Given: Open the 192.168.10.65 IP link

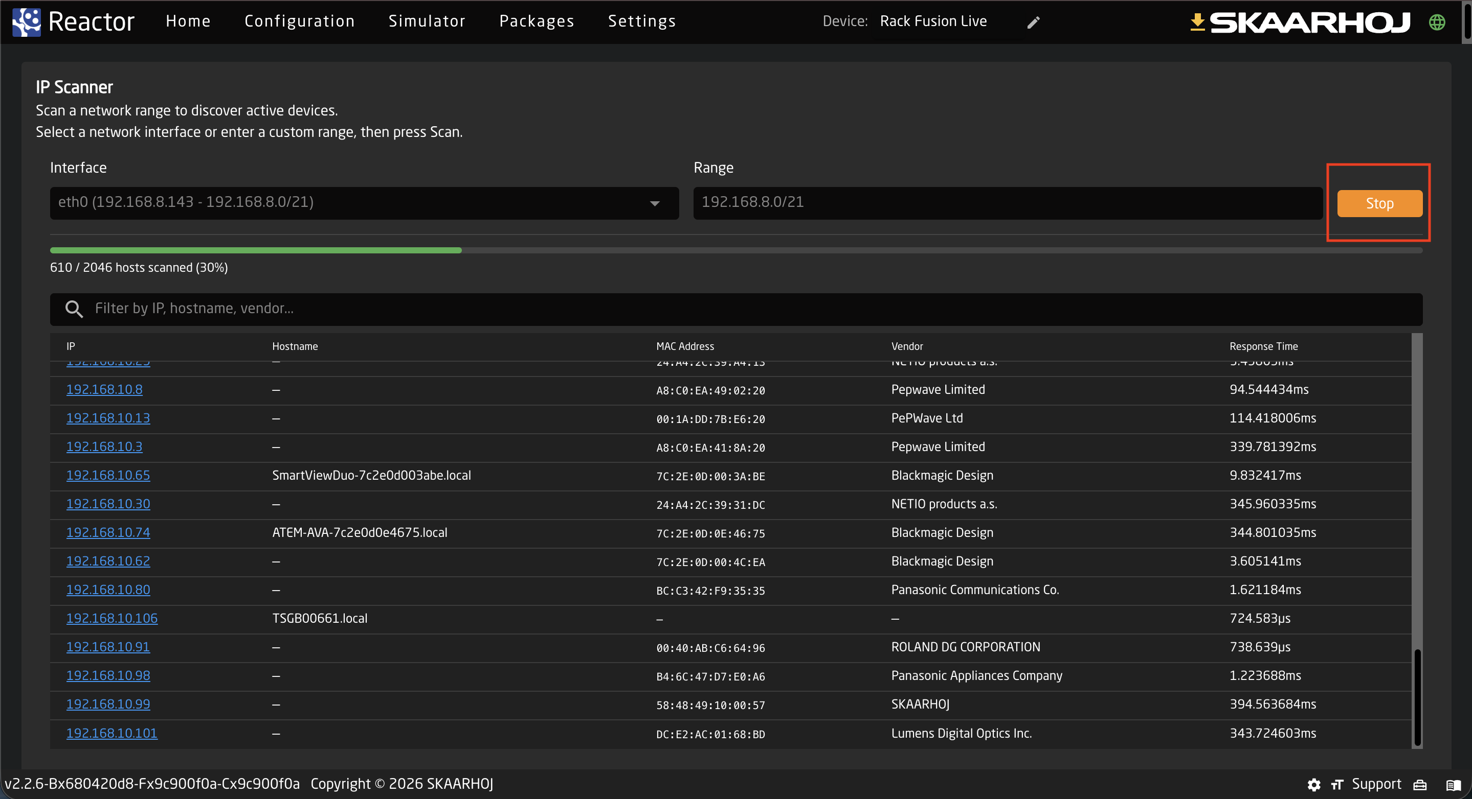Looking at the screenshot, I should [x=108, y=475].
